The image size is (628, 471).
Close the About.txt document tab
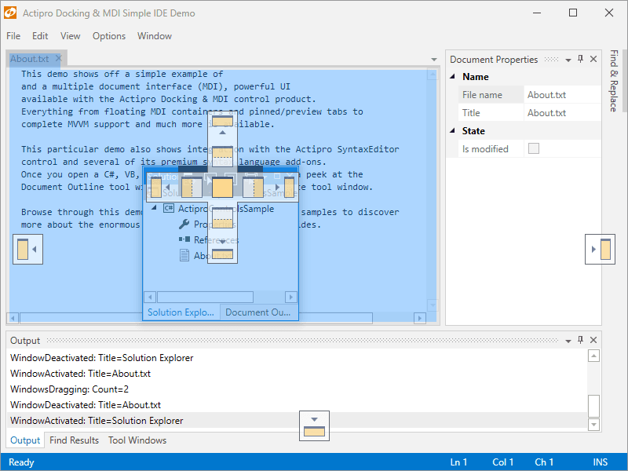[58, 58]
